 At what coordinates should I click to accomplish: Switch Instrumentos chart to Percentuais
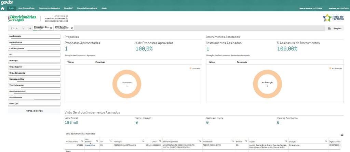pyautogui.click(x=242, y=62)
